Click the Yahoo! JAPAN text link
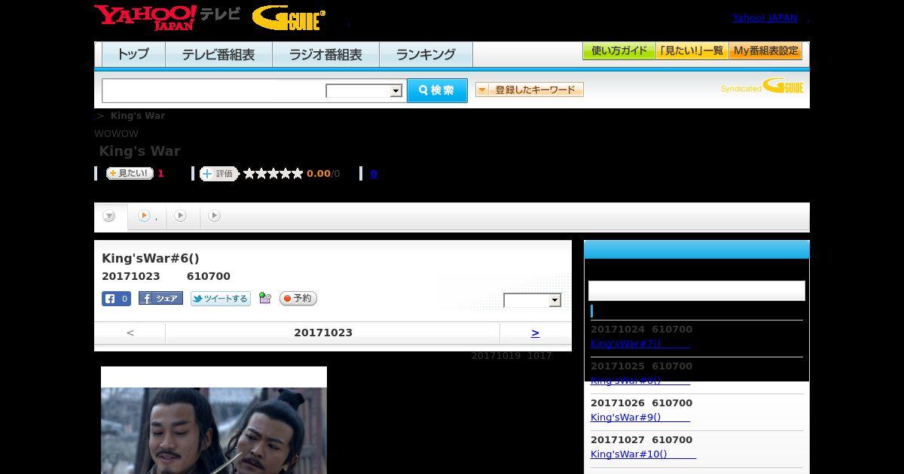 [765, 18]
